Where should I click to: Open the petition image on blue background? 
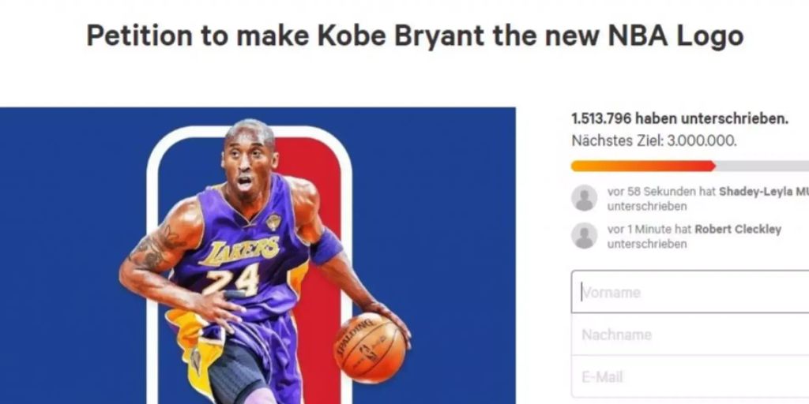tap(258, 256)
